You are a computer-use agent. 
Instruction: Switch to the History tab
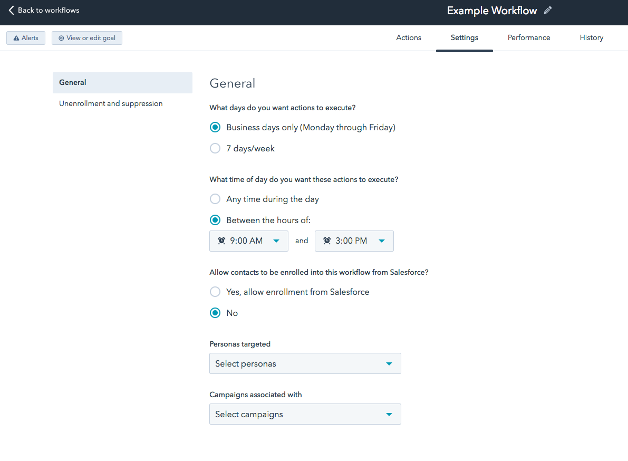point(591,37)
